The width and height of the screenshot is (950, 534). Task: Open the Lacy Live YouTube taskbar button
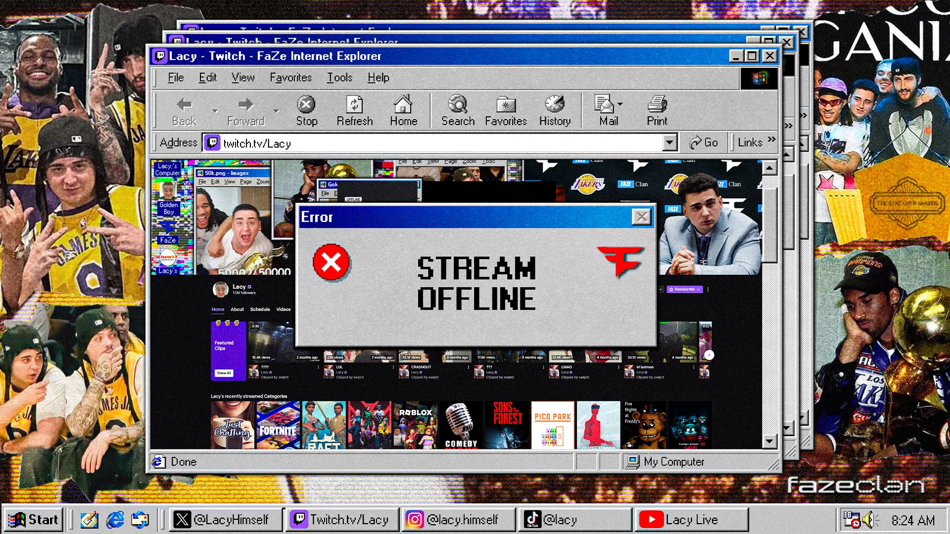[x=691, y=520]
